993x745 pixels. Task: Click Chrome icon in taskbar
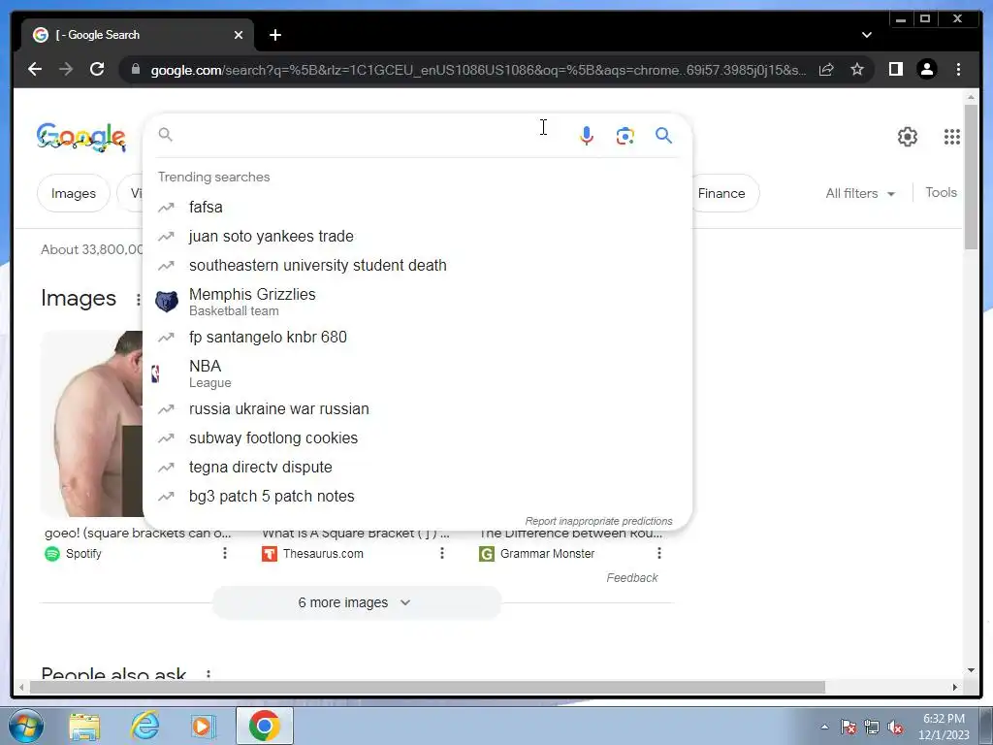click(x=265, y=726)
